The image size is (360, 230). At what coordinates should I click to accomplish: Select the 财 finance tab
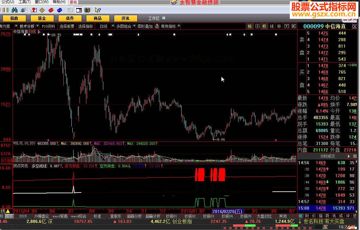tap(307, 216)
